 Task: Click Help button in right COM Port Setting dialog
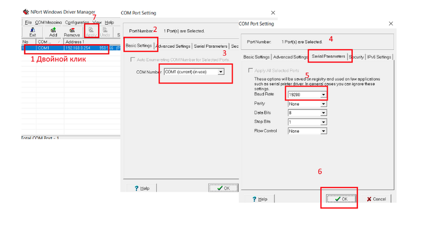tap(260, 199)
